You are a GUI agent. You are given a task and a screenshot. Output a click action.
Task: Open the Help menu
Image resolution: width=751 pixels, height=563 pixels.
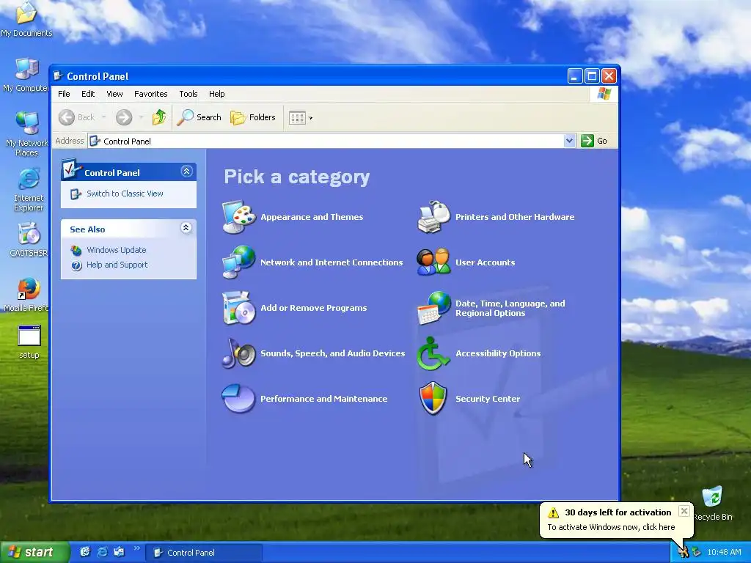(x=216, y=94)
